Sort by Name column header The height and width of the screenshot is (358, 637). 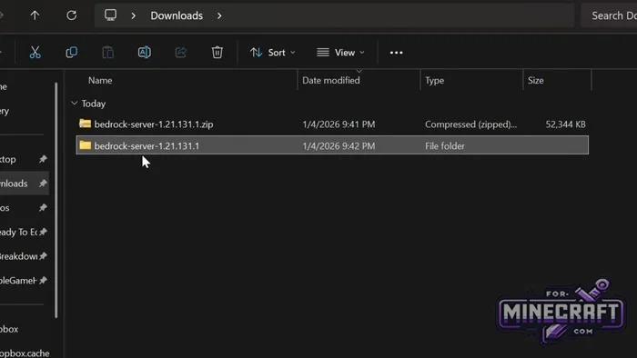(100, 80)
